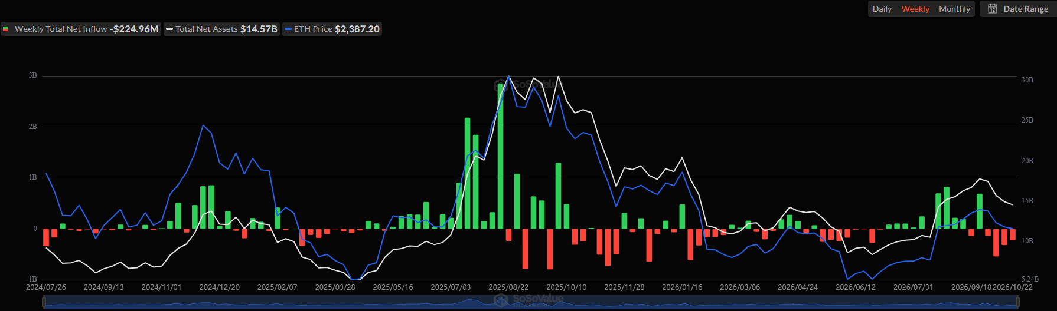Click the $14.57B total net assets value

[259, 29]
